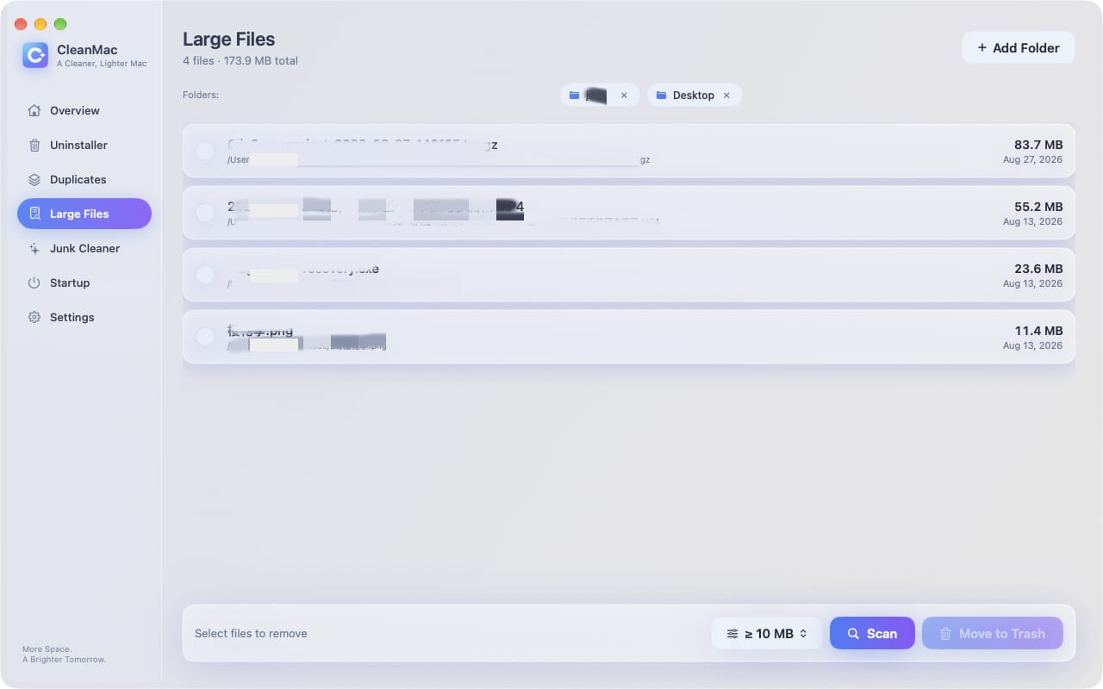Viewport: 1103px width, 689px height.
Task: Click Move to Trash button
Action: tap(992, 633)
